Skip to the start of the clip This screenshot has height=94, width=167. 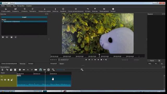(x=86, y=60)
